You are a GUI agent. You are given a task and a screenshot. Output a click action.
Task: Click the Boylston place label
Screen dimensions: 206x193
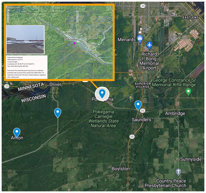121,169
